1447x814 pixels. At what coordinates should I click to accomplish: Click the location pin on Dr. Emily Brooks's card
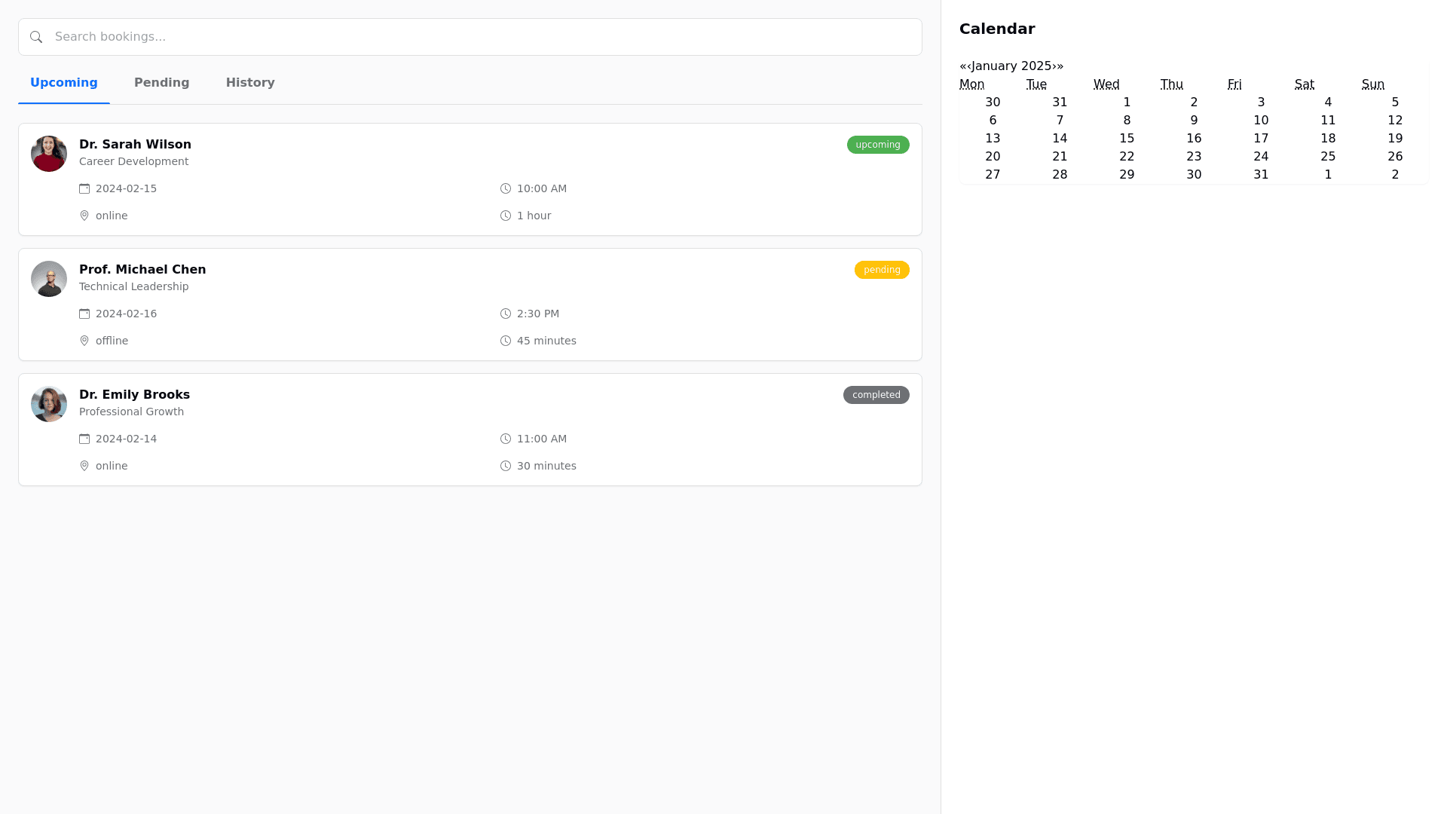84,466
